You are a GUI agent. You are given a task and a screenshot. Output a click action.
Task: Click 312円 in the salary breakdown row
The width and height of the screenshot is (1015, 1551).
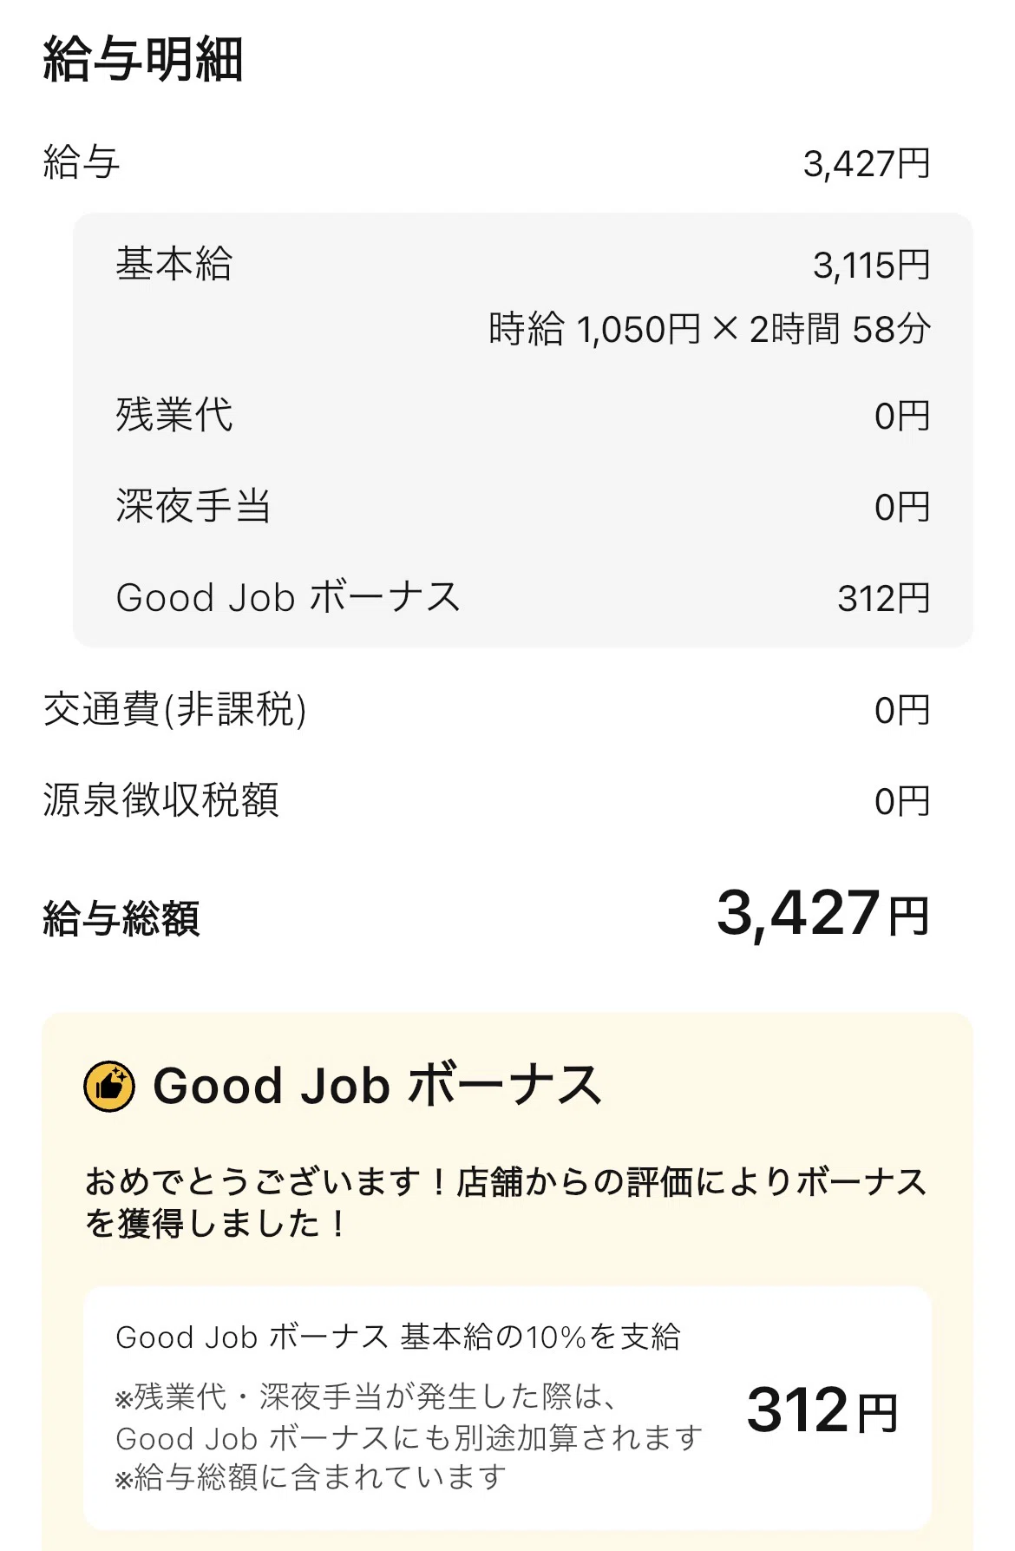coord(883,599)
